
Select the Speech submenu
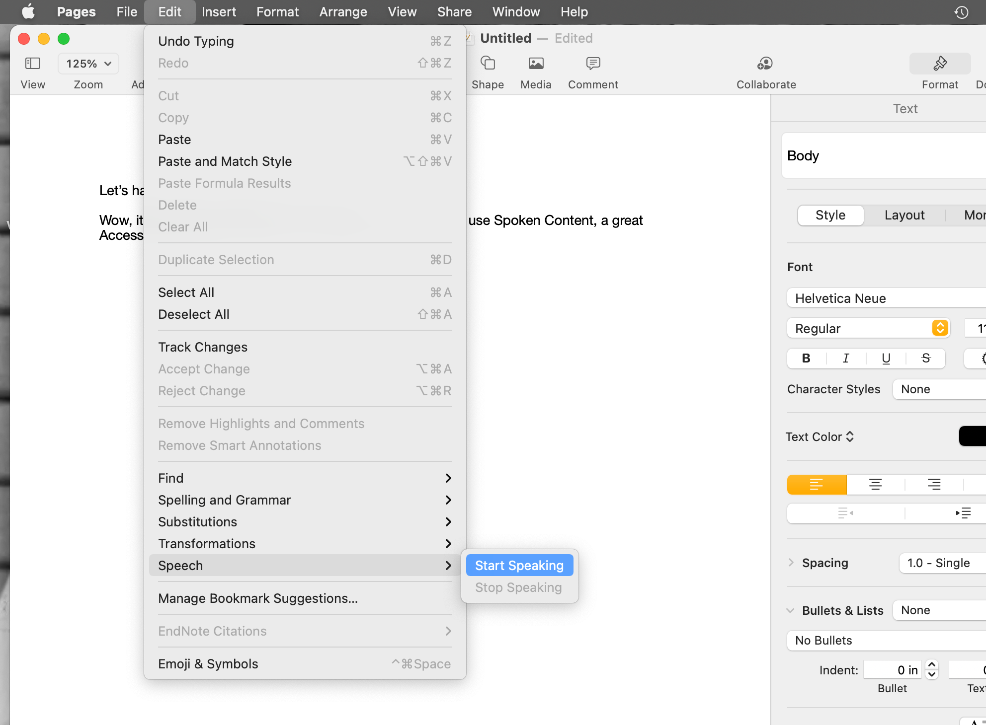coord(304,566)
